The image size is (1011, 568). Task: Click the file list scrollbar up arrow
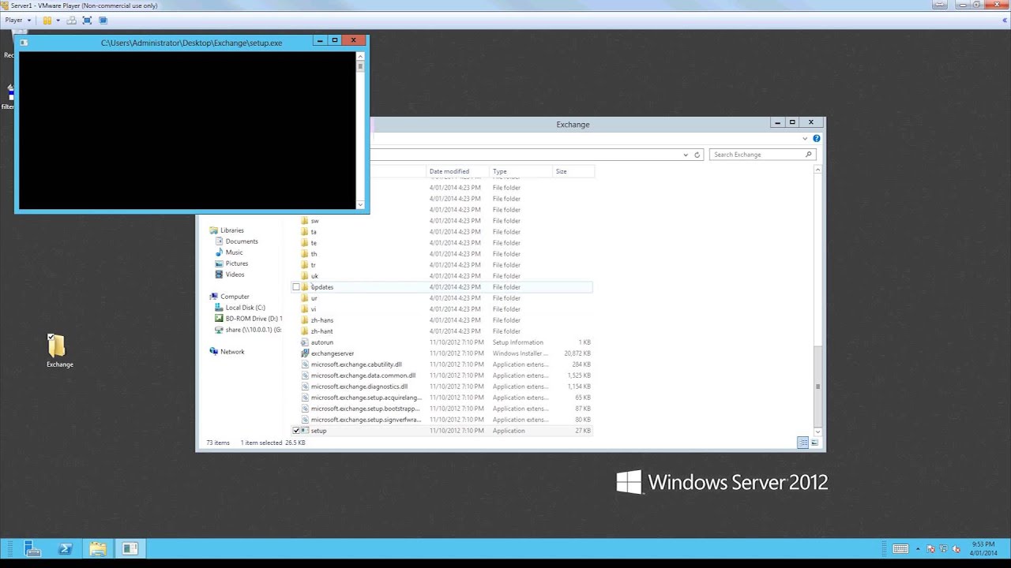click(817, 170)
